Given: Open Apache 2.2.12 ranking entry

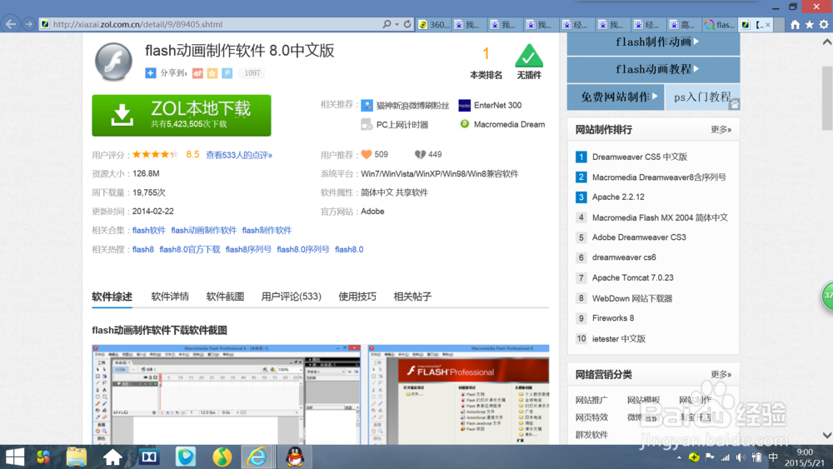Looking at the screenshot, I should coord(618,197).
